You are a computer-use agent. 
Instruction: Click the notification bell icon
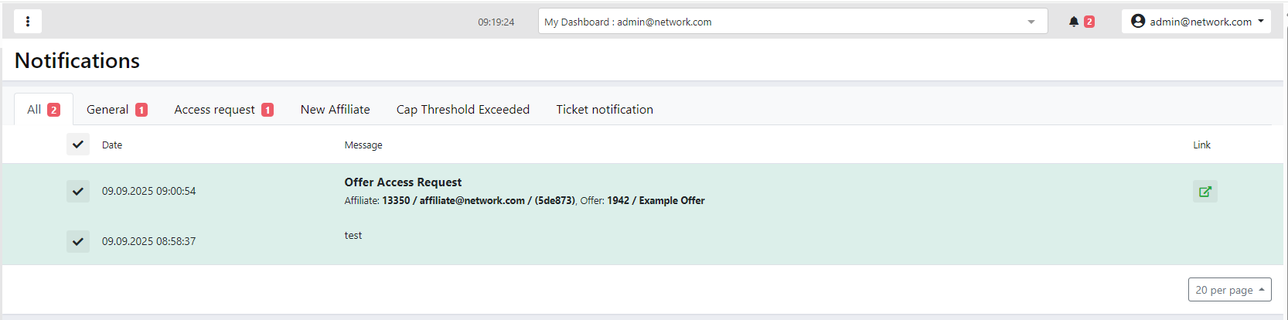pos(1073,22)
